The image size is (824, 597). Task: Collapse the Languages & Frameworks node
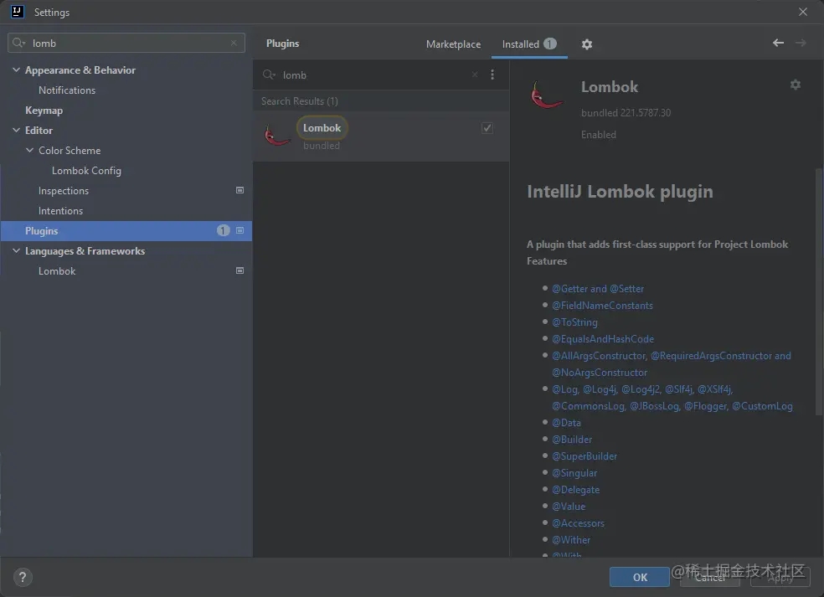pos(16,250)
